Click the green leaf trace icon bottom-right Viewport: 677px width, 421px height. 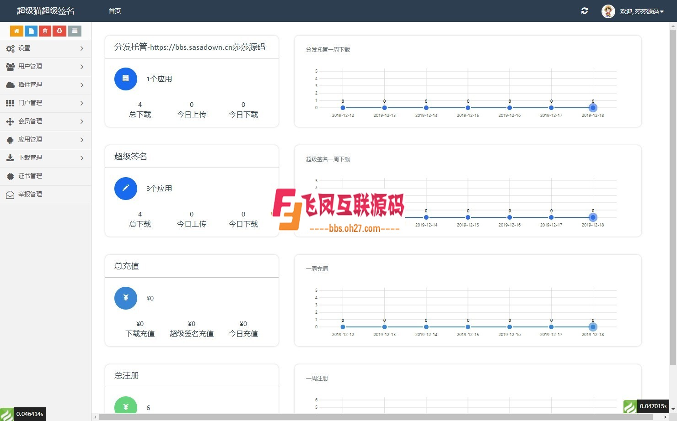tap(630, 406)
